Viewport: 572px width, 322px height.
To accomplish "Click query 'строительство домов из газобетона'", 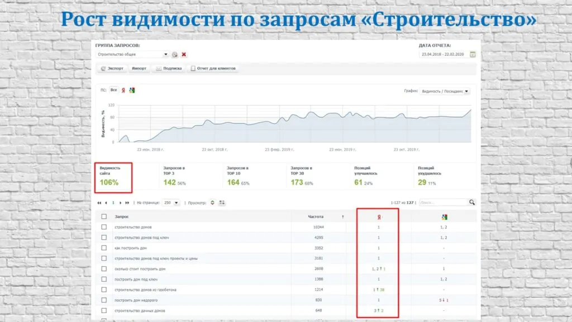I will 146,290.
